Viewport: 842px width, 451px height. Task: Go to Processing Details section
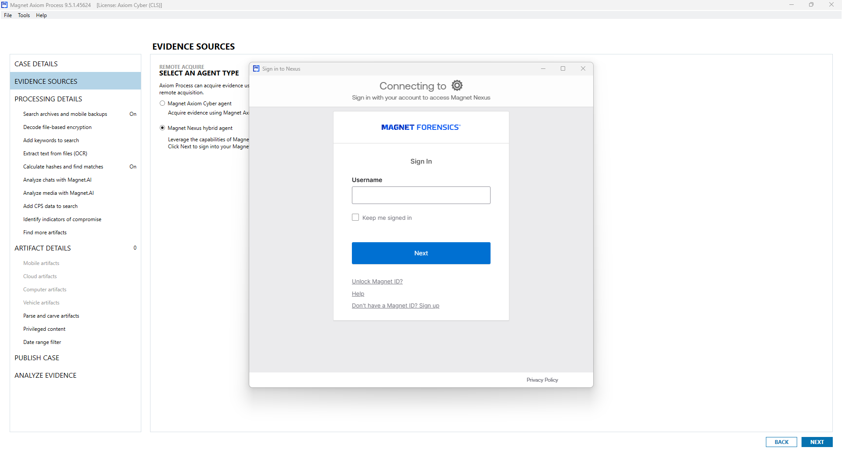48,99
